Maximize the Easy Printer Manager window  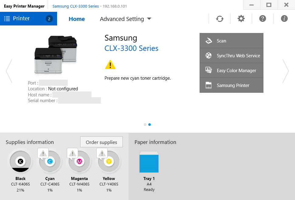click(x=269, y=5)
